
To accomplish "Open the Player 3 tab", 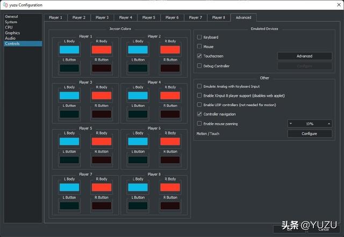I will 102,18.
